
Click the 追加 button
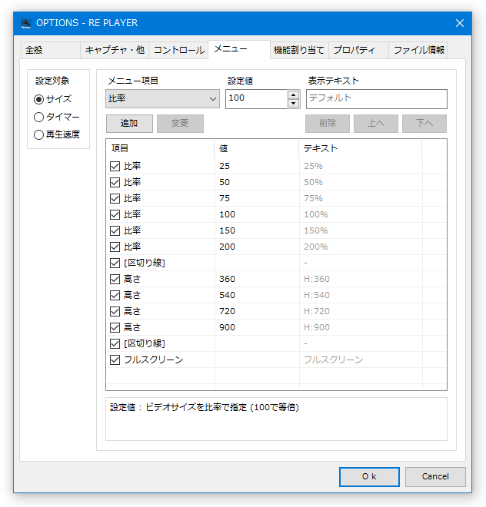click(129, 124)
